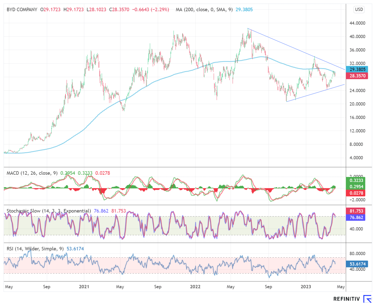The image size is (376, 303).
Task: Click the Refinitiv logo icon
Action: pyautogui.click(x=367, y=299)
